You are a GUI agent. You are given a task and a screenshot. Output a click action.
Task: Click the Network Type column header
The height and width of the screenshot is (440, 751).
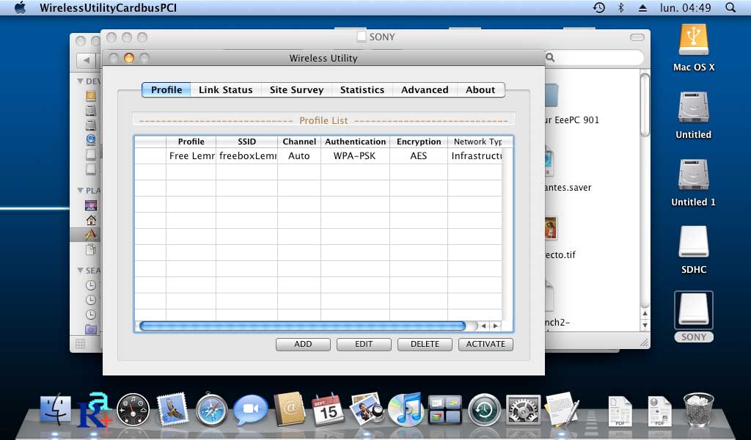[x=477, y=142]
